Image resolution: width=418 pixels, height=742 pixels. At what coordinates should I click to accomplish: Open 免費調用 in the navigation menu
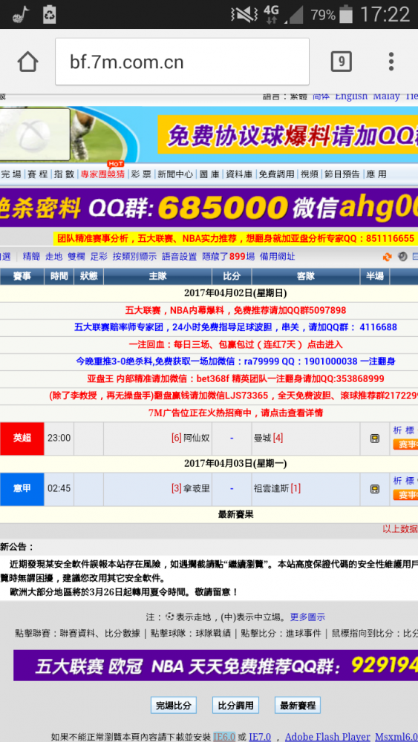[x=276, y=174]
